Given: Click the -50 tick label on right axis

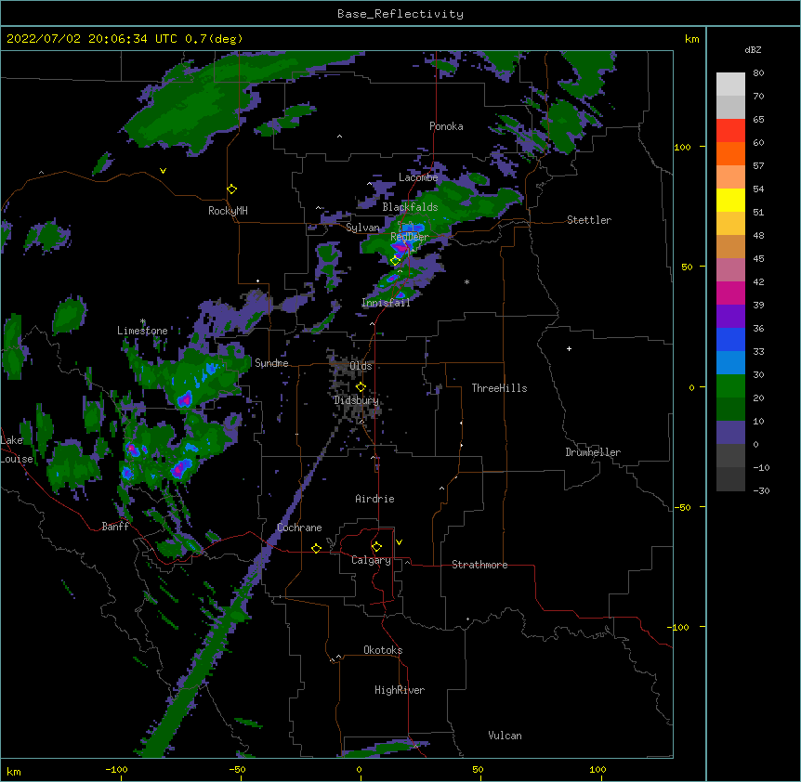Looking at the screenshot, I should [682, 507].
